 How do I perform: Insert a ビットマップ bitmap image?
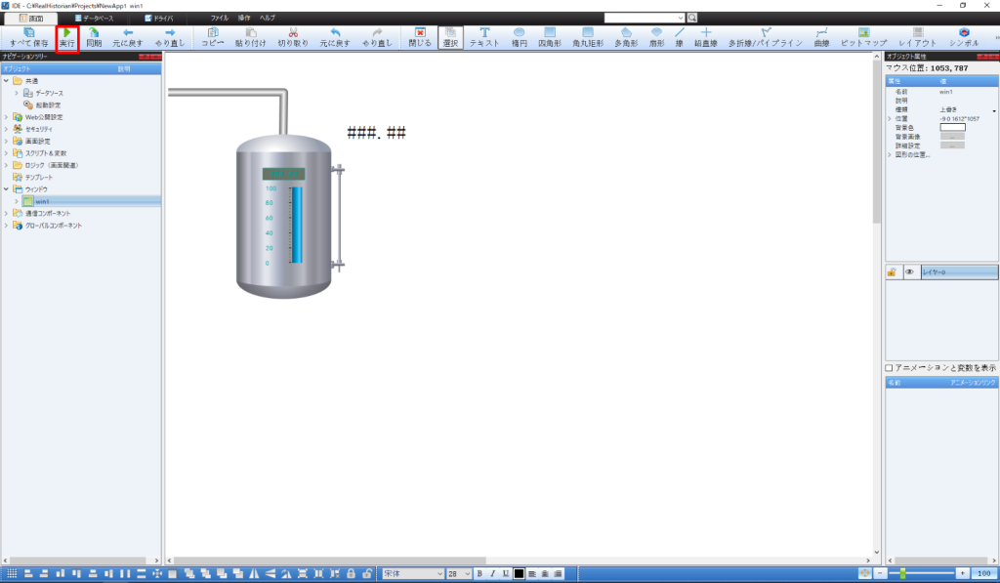click(863, 37)
